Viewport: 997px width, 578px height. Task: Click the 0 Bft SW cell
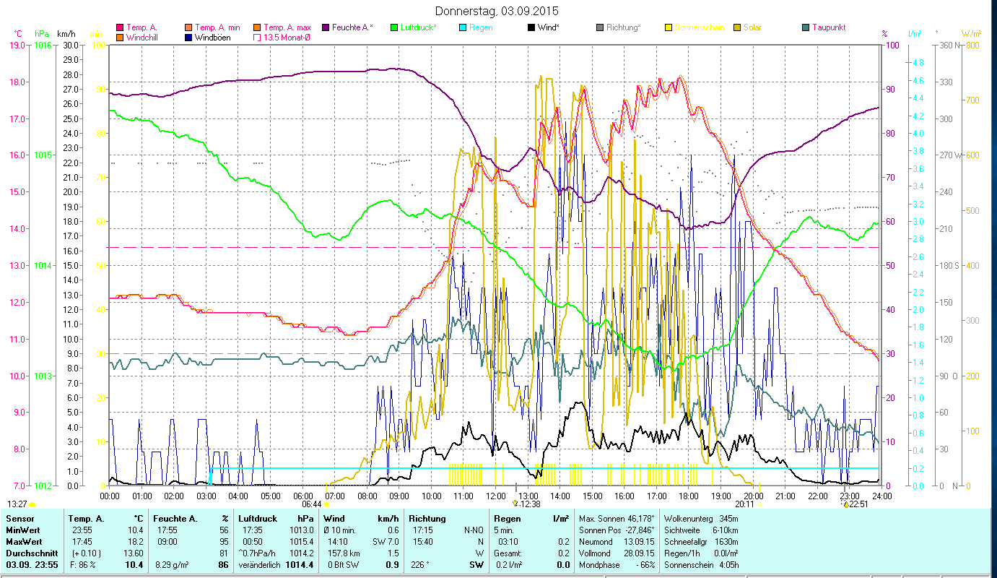(344, 564)
